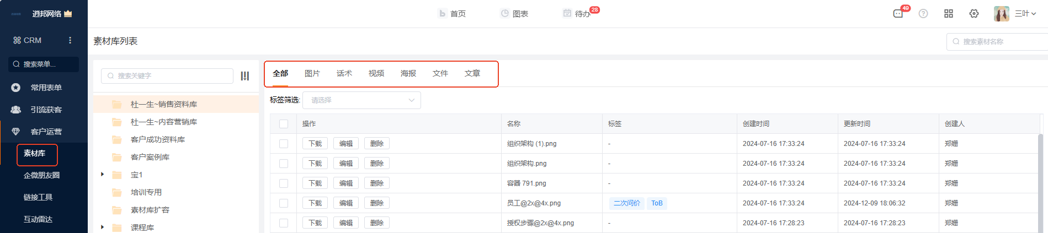Image resolution: width=1048 pixels, height=233 pixels.
Task: Switch to the 视频 tab
Action: [x=376, y=73]
